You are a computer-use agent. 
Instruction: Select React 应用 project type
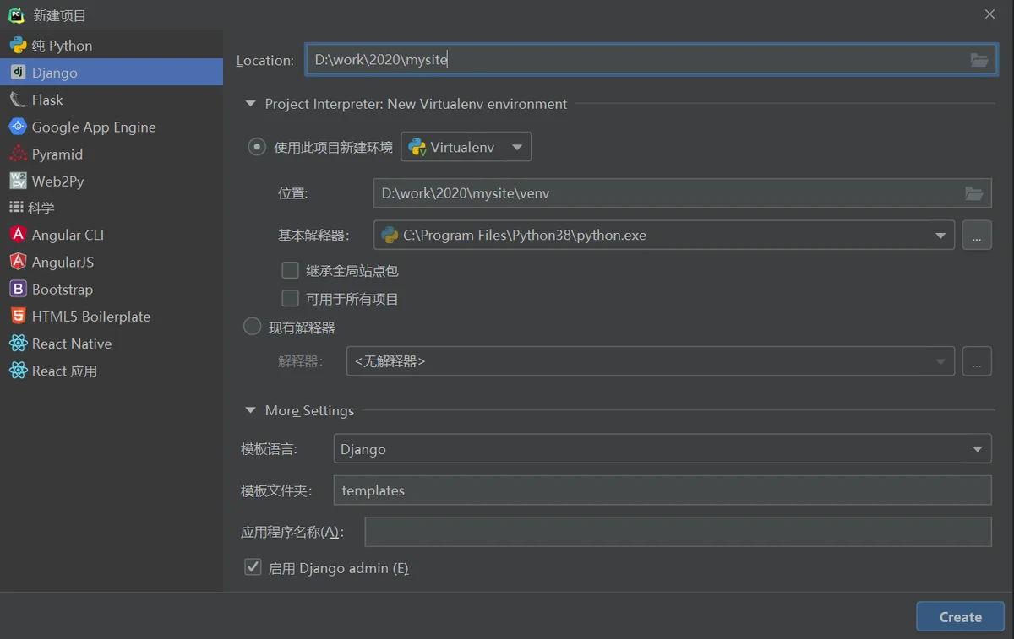tap(112, 371)
